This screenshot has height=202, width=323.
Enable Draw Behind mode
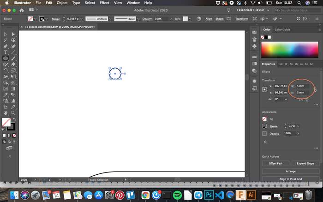[9, 142]
